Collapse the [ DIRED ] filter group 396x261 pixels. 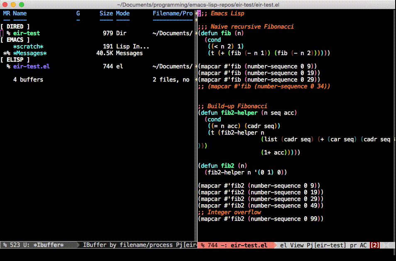click(x=15, y=27)
